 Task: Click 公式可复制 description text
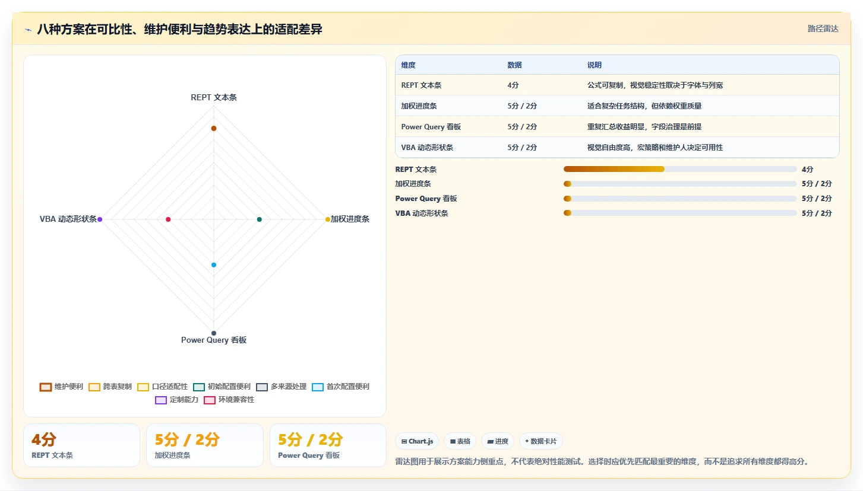click(655, 85)
